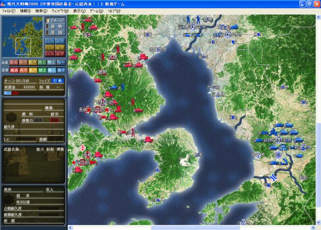Toggle the blue 迎撃 intercept button
Image resolution: width=321 pixels, height=230 pixels.
pos(60,41)
